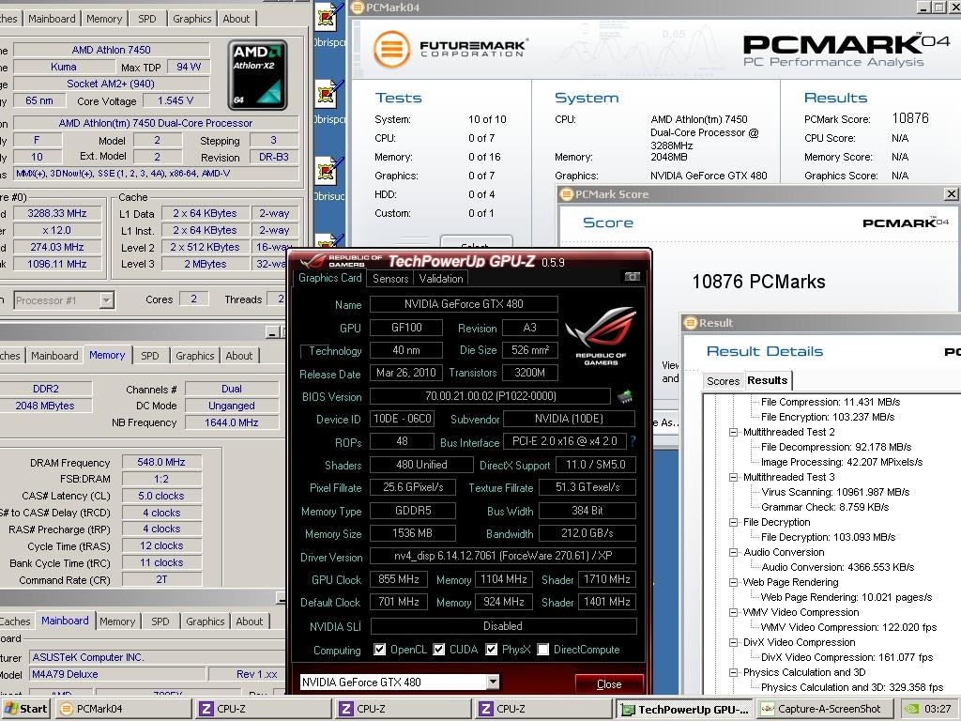Viewport: 961px width, 721px height.
Task: Click the BIOS save chip icon in GPU-Z
Action: [624, 397]
